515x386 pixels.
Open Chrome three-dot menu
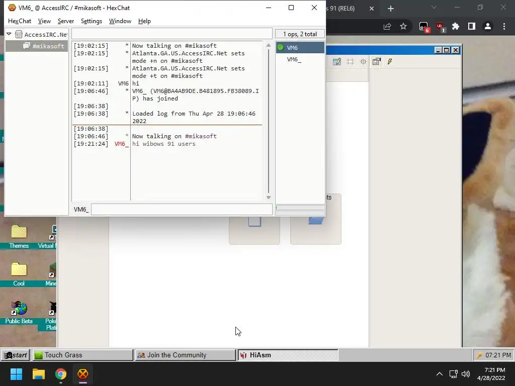pyautogui.click(x=504, y=26)
